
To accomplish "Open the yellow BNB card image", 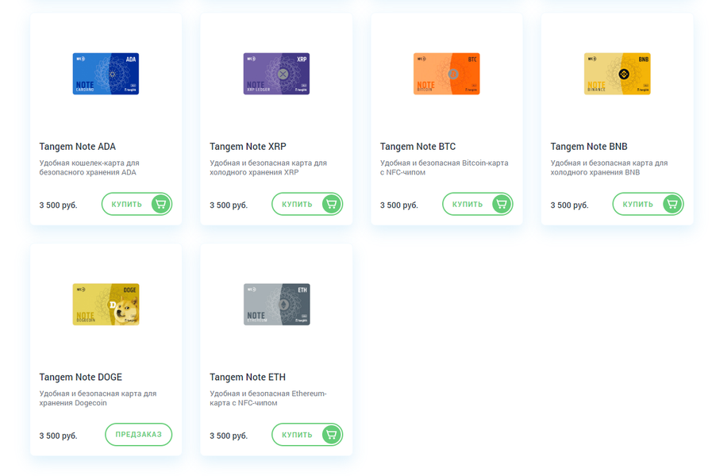I will click(x=617, y=74).
